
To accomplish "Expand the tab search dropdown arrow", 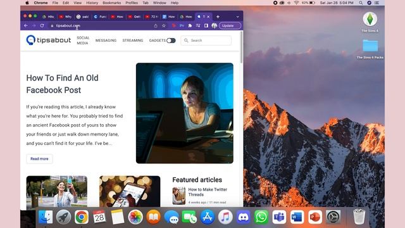I will (237, 16).
